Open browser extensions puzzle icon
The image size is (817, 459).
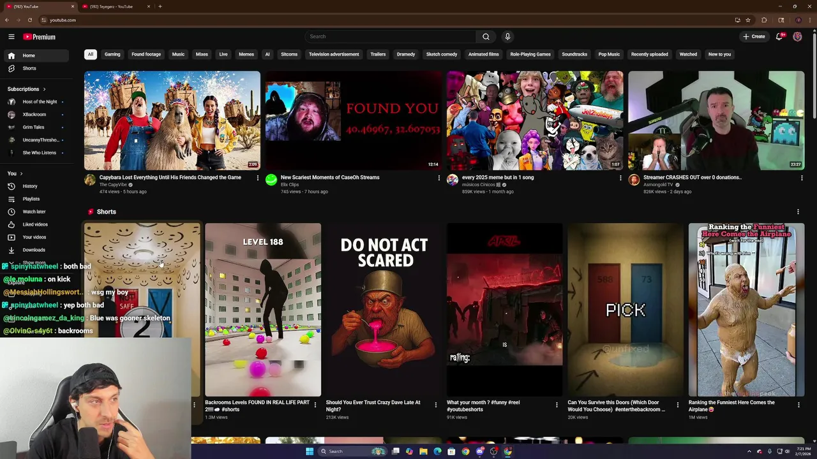point(764,20)
